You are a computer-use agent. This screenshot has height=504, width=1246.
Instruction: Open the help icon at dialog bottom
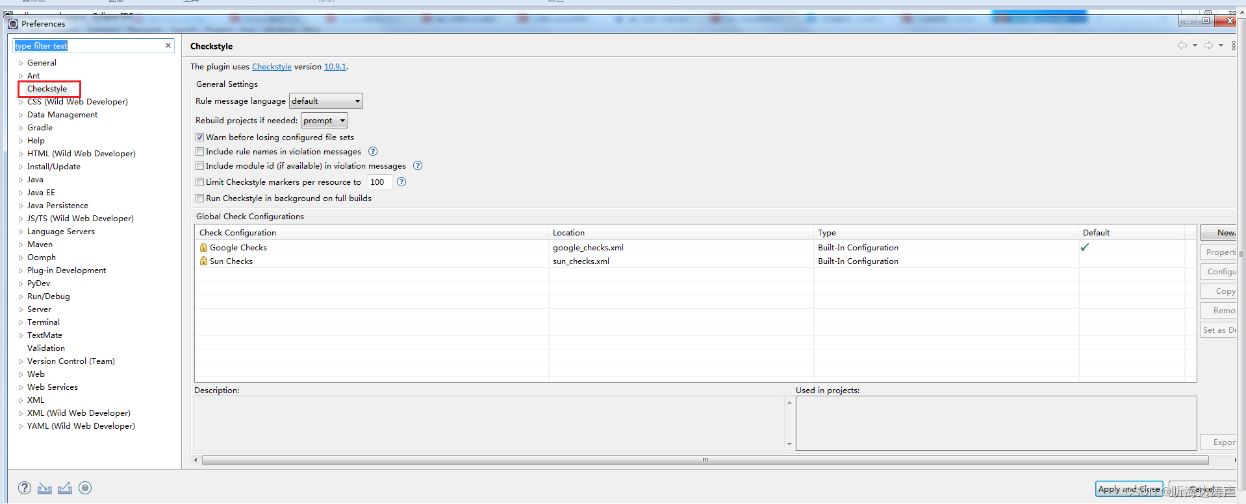(x=25, y=488)
